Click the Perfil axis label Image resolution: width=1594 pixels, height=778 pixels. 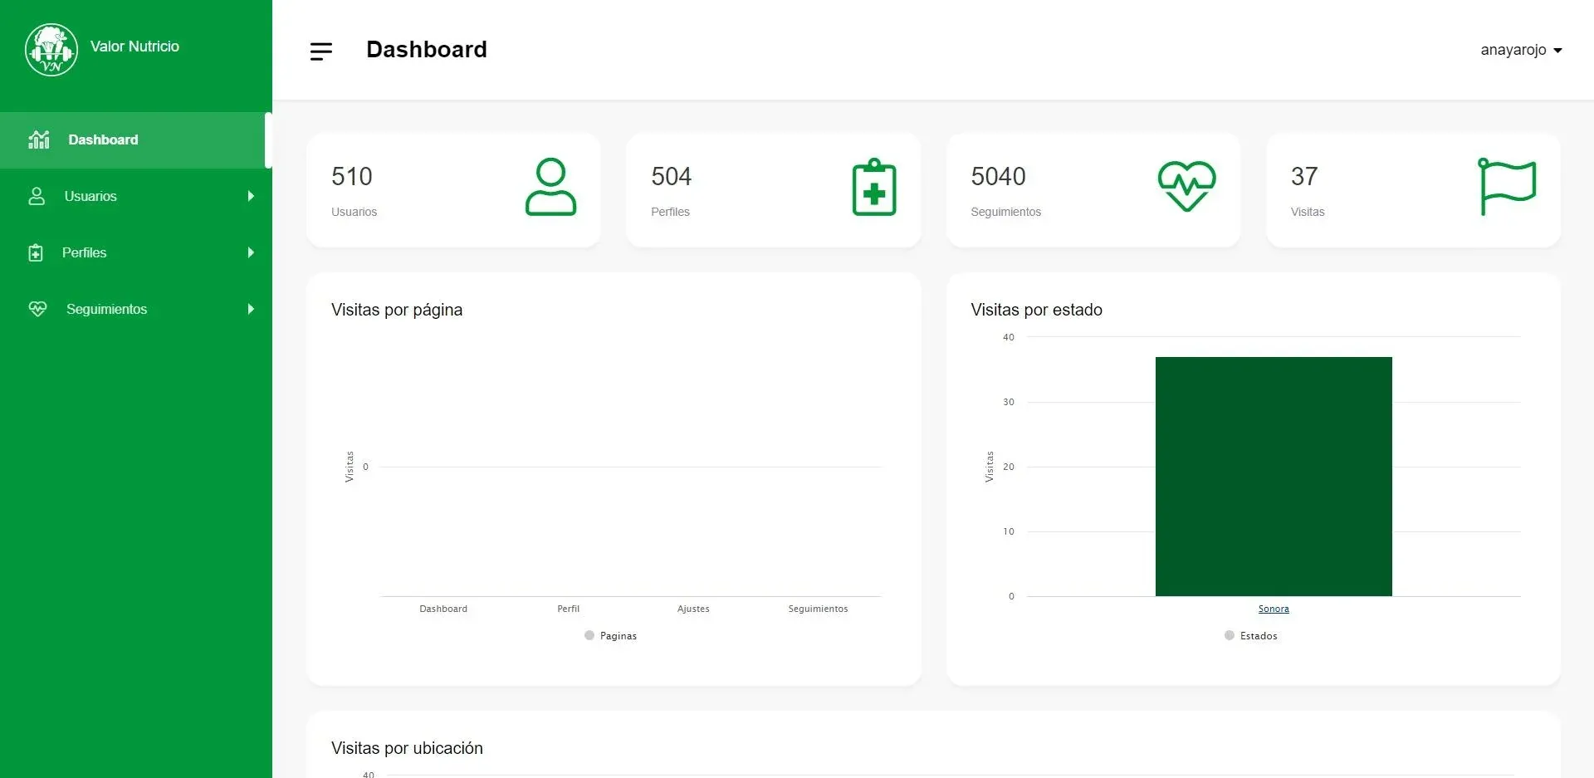point(569,609)
